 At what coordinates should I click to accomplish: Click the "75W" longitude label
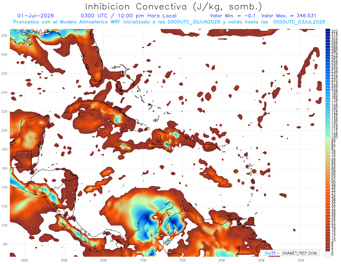(x=143, y=260)
